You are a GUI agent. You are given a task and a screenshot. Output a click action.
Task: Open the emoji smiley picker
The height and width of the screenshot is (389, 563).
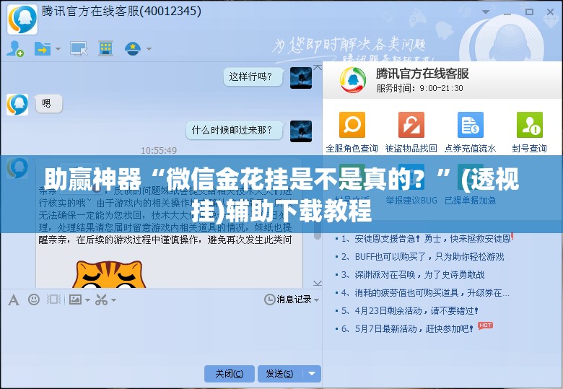click(34, 300)
